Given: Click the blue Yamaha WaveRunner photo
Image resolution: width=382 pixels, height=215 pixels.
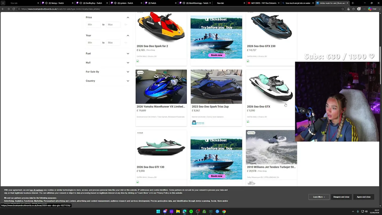Looking at the screenshot, I should (x=161, y=87).
